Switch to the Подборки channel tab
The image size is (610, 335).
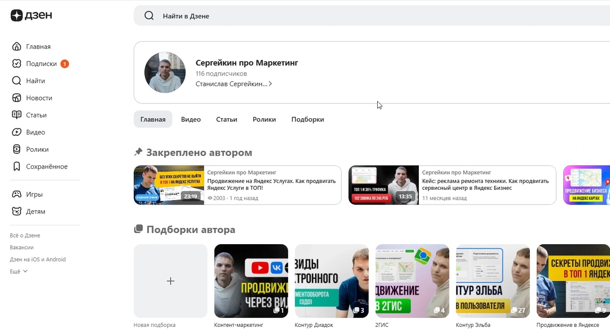308,119
